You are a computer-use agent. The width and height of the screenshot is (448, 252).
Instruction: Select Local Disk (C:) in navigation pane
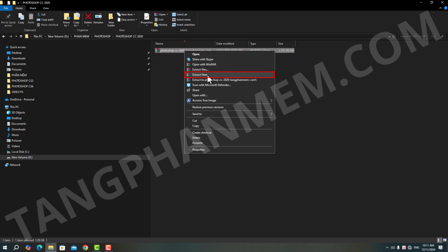20,152
